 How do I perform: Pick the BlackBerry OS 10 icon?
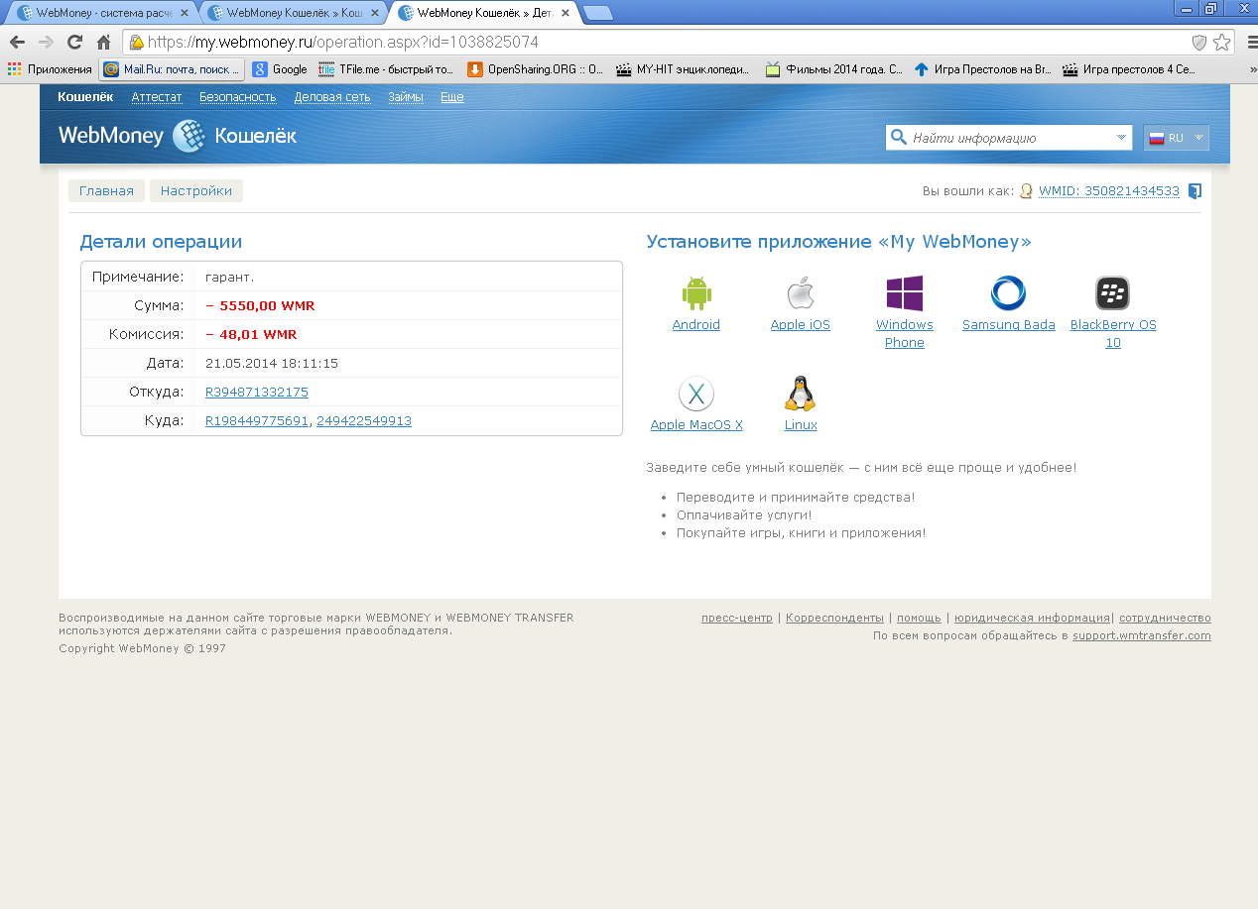tap(1112, 293)
